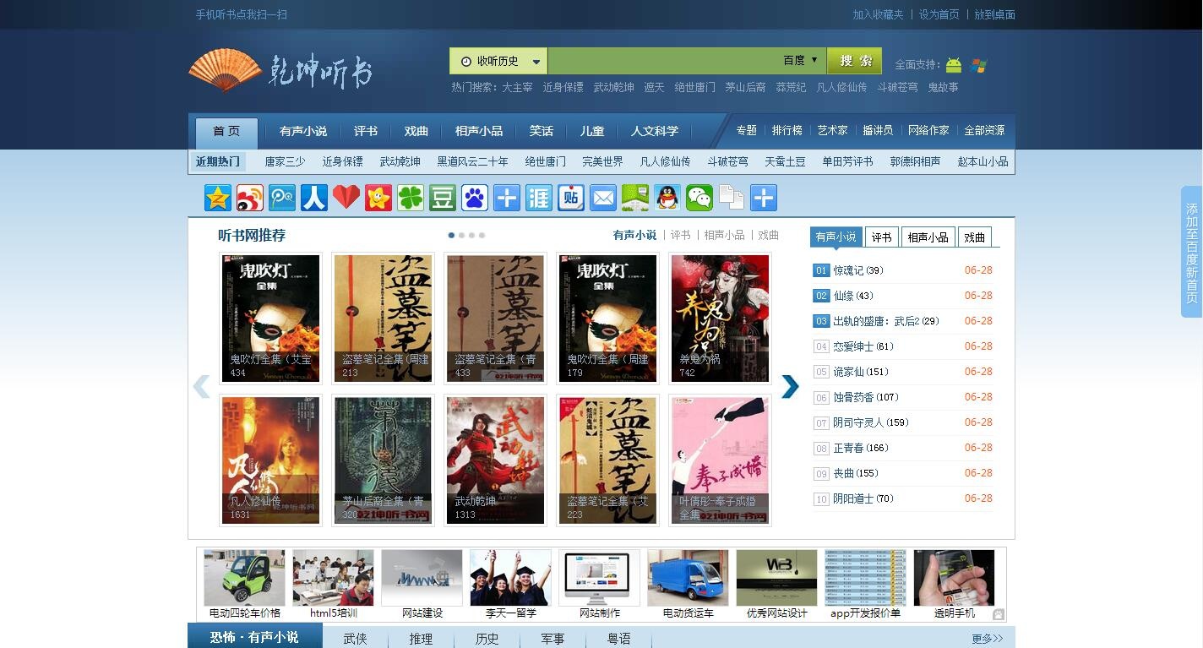Click hot search term 大主宰
This screenshot has height=648, width=1203.
point(517,87)
